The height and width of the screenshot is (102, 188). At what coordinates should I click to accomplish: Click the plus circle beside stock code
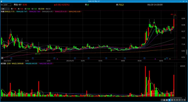pyautogui.click(x=2, y=5)
